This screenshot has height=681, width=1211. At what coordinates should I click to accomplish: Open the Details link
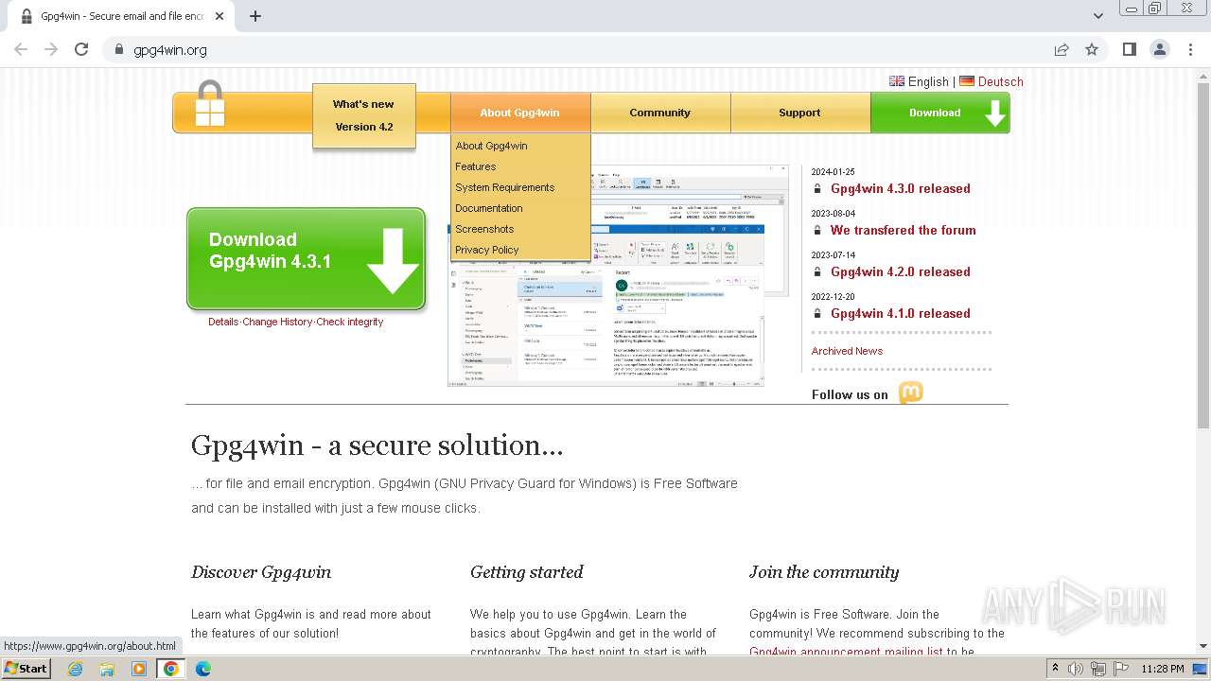pos(223,322)
